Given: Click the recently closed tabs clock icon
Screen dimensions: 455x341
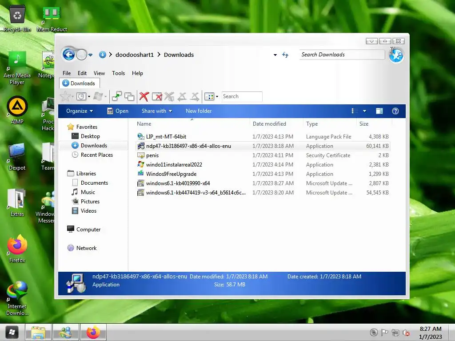Looking at the screenshot, I should pos(81,96).
